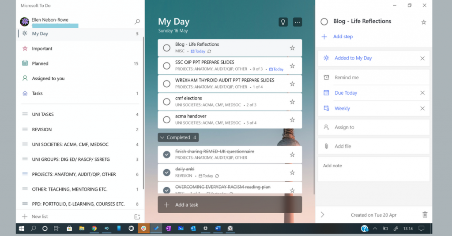The width and height of the screenshot is (452, 236).
Task: Complete the cmf elections task circle
Action: click(x=166, y=102)
